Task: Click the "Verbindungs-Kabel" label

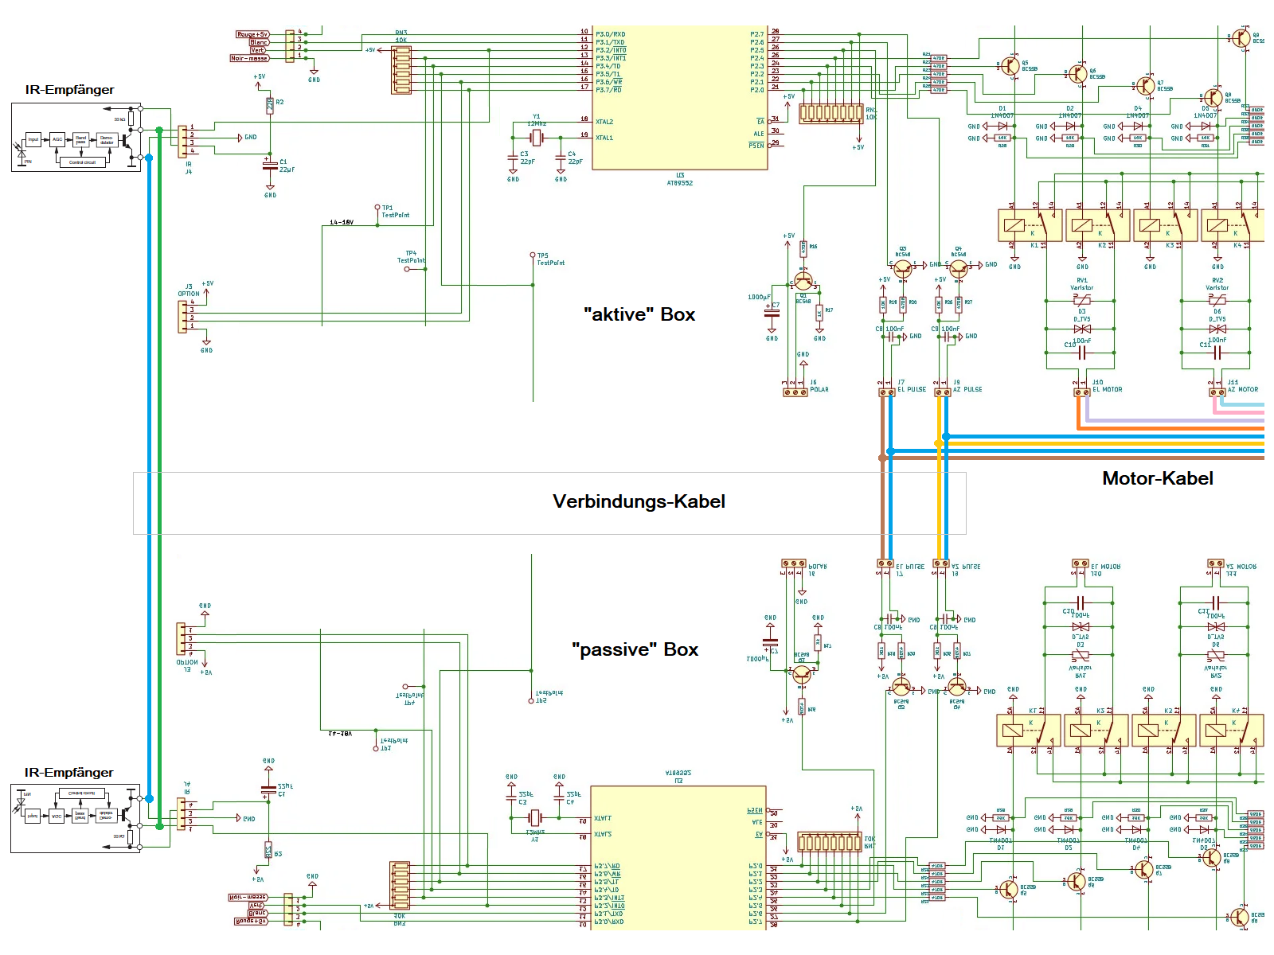Action: coord(639,501)
